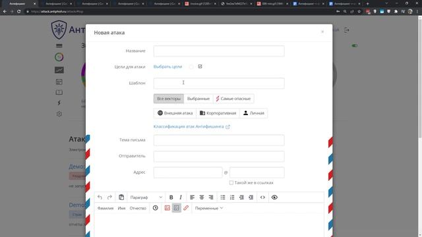Click the red image icon in the toolbar
This screenshot has width=422, height=237.
tap(167, 208)
